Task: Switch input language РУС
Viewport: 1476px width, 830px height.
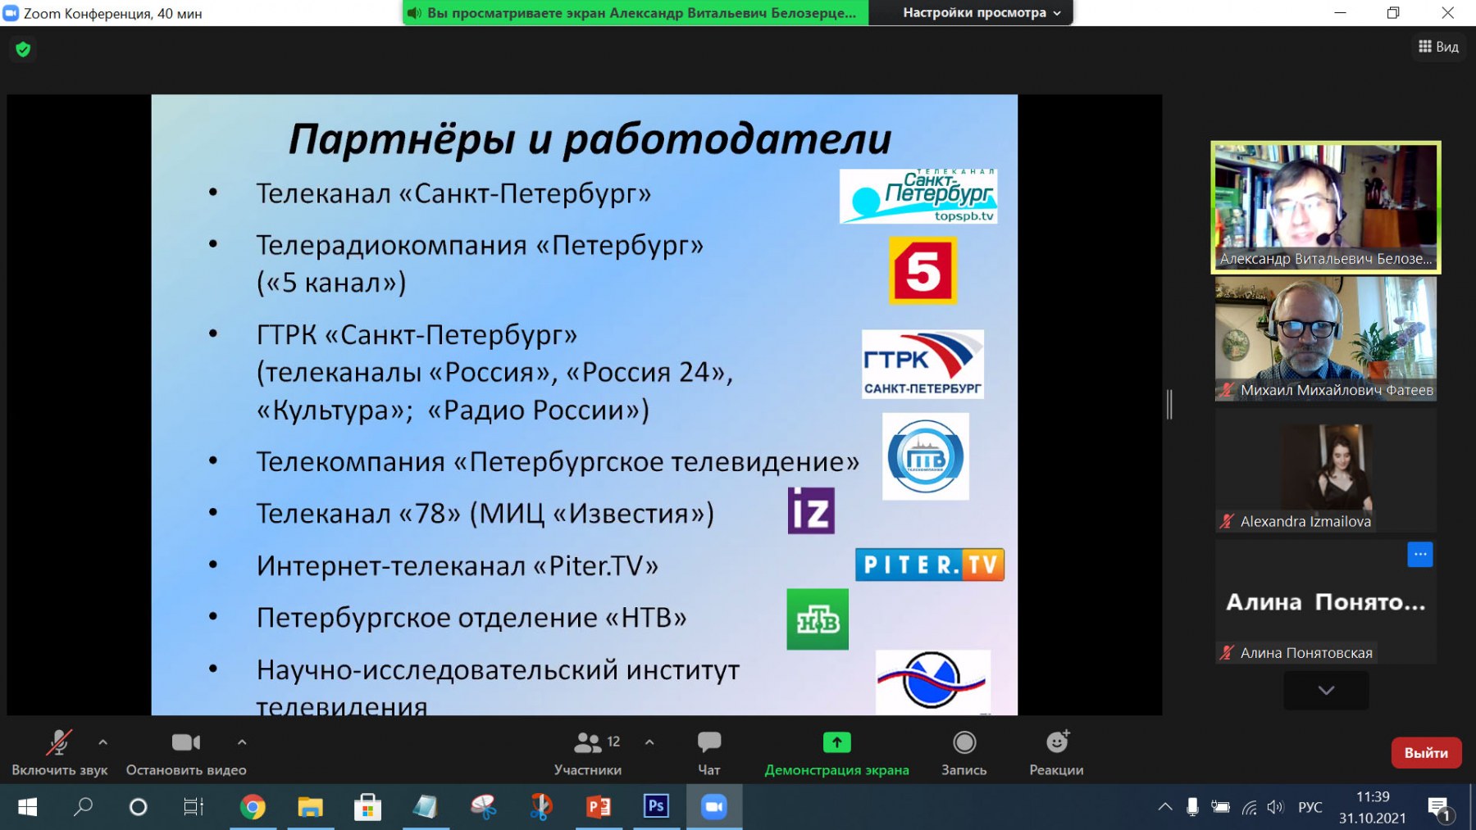Action: click(1310, 807)
